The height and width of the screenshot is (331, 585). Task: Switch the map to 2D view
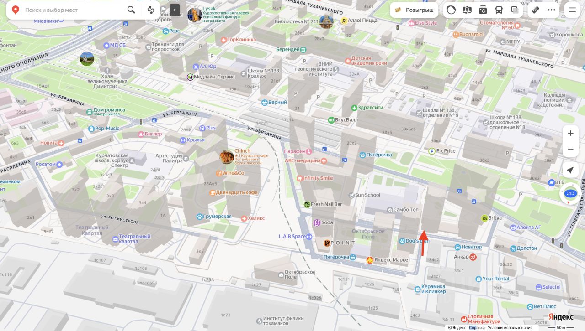[570, 193]
